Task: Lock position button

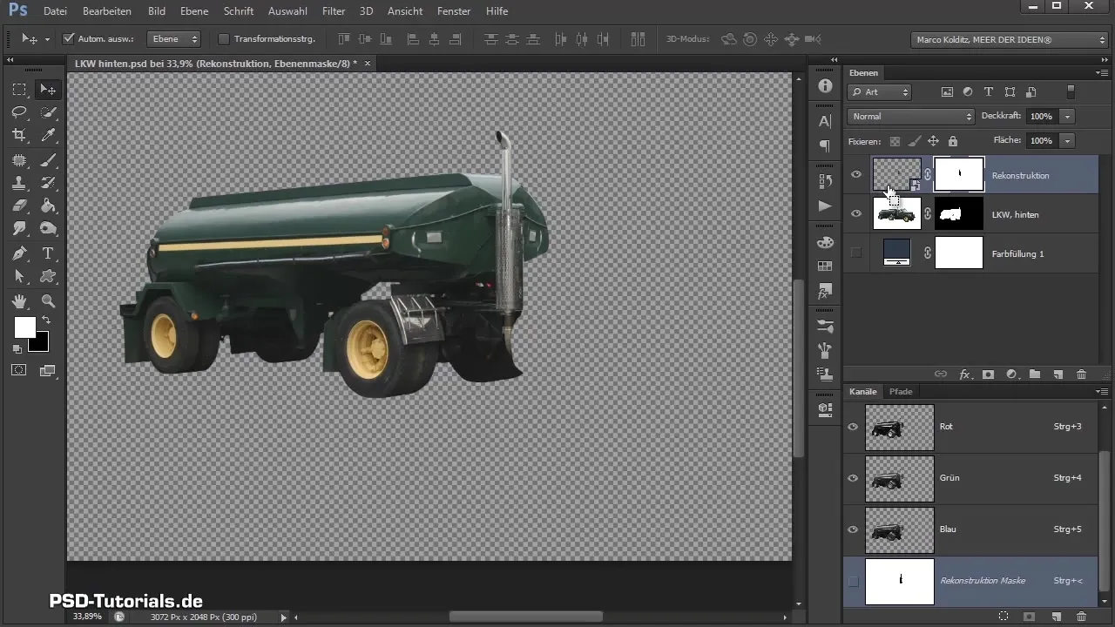Action: click(933, 141)
